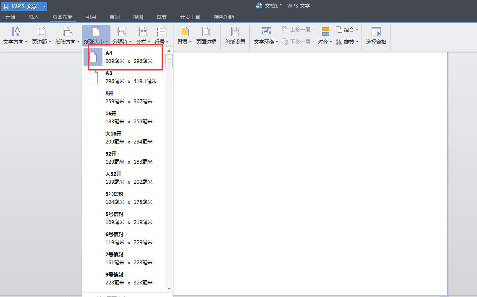Choose the 7号信封 envelope size
Screen dimensions: 477x297
[124, 258]
